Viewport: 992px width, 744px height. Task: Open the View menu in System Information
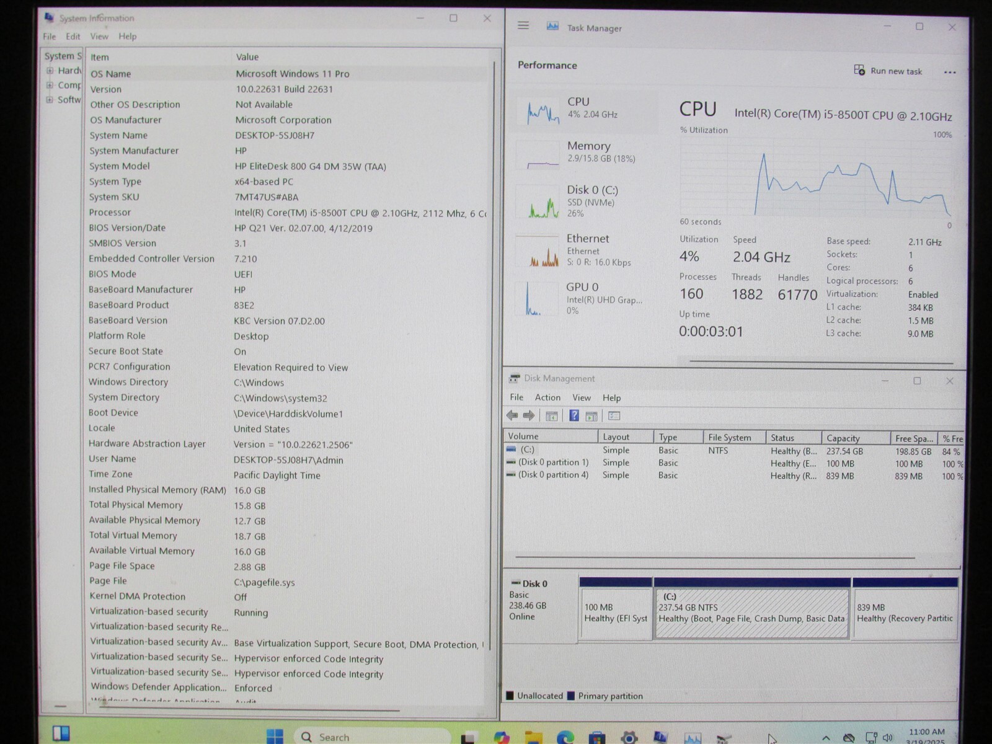(99, 37)
